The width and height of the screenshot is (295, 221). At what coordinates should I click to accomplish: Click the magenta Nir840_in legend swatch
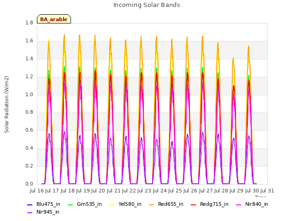tap(239, 204)
